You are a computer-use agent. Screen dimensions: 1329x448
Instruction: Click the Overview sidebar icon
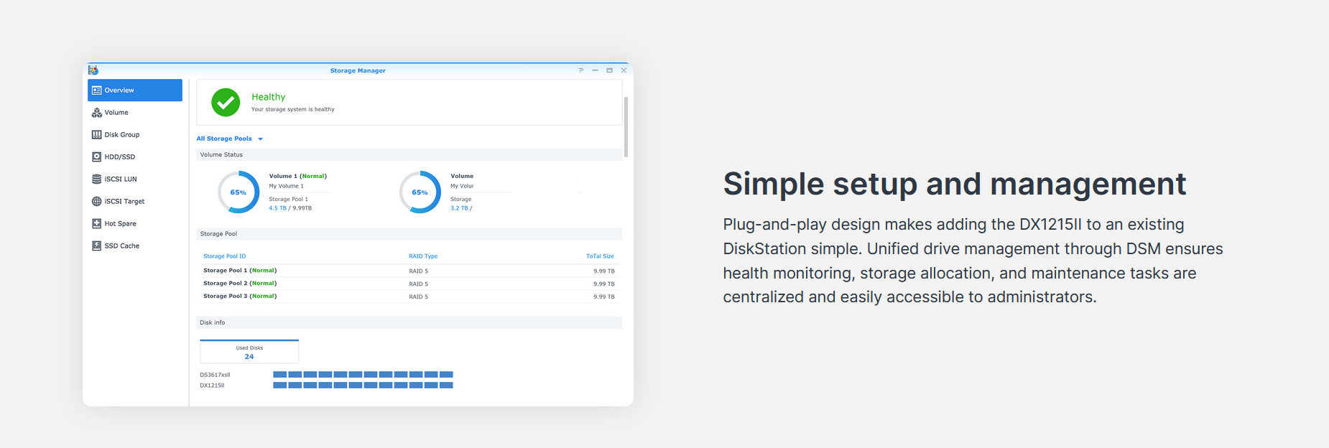click(96, 90)
